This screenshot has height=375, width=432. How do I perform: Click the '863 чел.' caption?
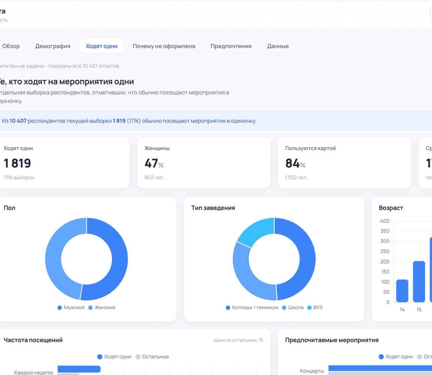pos(154,177)
